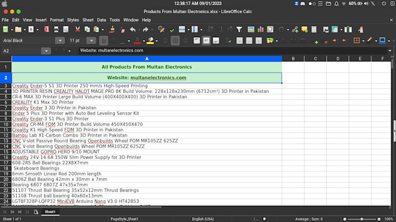The height and width of the screenshot is (222, 396).
Task: Select the Clone Formatting brush
Action: point(112,30)
